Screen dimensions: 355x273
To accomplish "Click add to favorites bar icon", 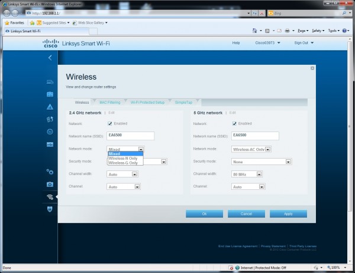I will tap(32, 23).
